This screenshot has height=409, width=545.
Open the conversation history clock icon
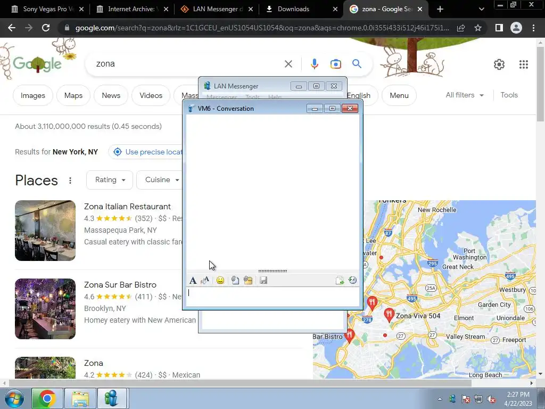[353, 280]
